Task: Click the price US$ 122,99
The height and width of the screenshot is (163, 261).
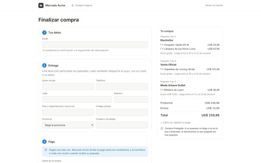Action: point(213,69)
